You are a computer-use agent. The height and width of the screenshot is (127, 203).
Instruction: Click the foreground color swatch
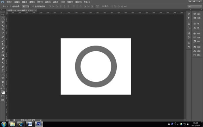pos(2,91)
